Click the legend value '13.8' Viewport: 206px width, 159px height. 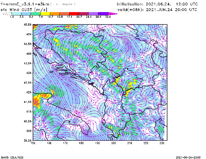pos(60,17)
